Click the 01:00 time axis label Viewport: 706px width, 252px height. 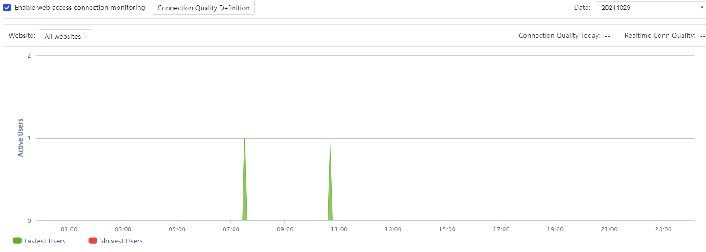click(69, 229)
